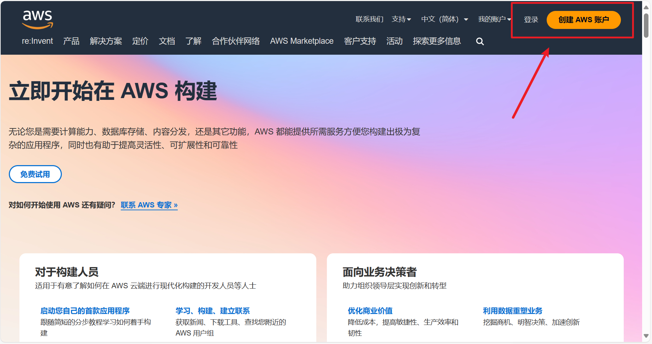Screen dimensions: 652x344
Task: Click the 立即开始在 AWS 构建 heading
Action: [x=113, y=91]
